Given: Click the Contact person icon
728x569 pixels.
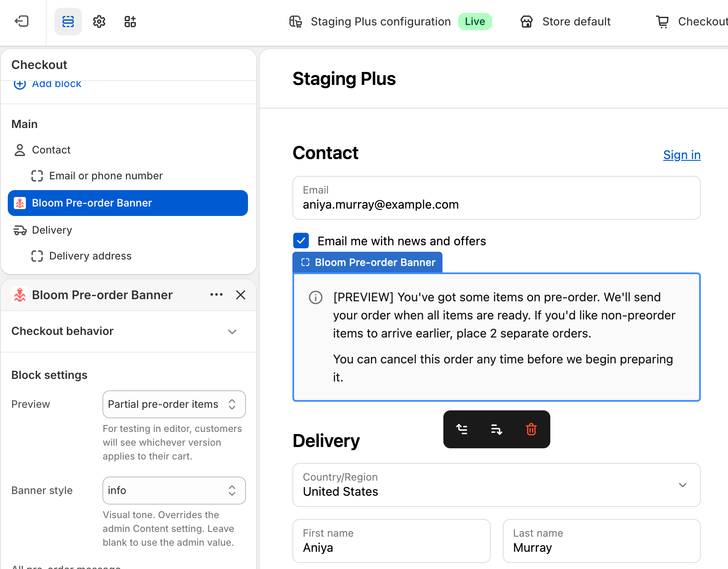Looking at the screenshot, I should tap(20, 150).
